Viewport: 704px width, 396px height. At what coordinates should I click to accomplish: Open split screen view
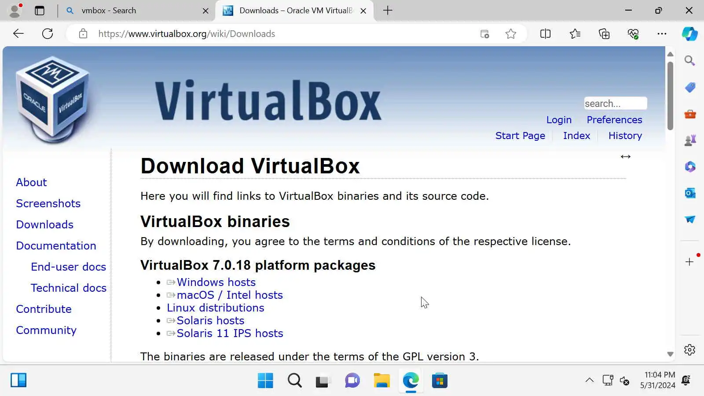pyautogui.click(x=545, y=34)
